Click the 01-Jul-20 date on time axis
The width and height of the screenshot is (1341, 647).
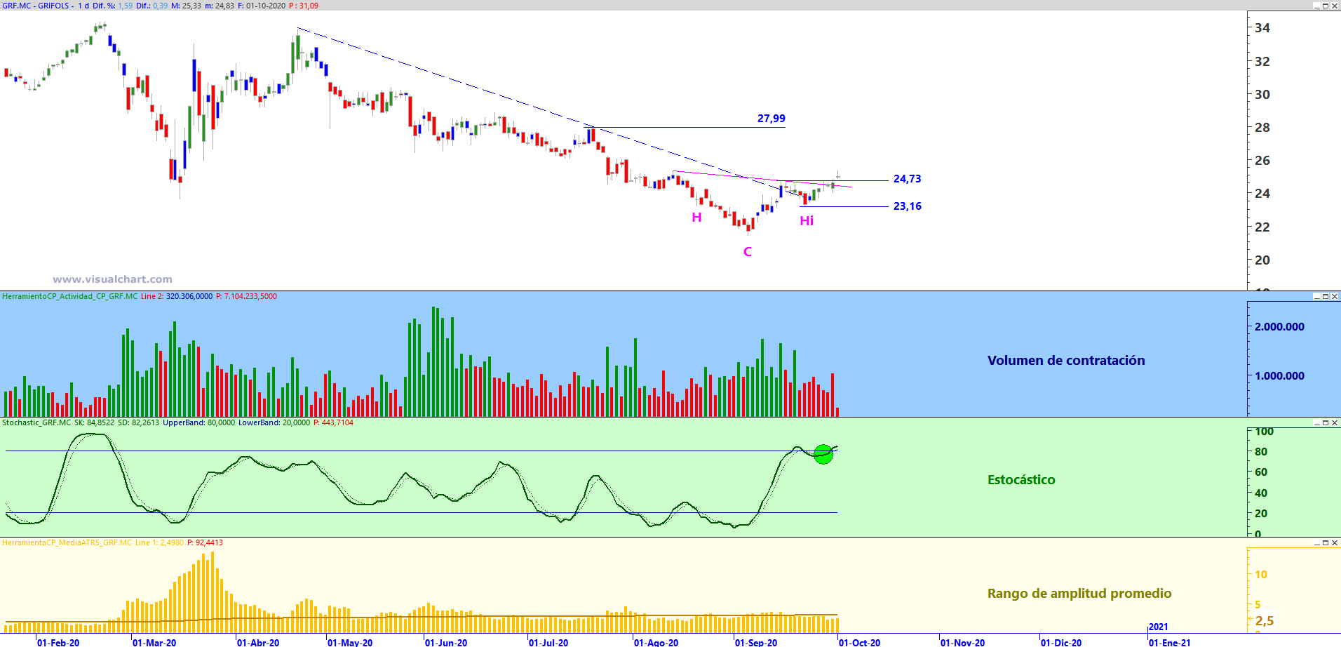point(548,642)
